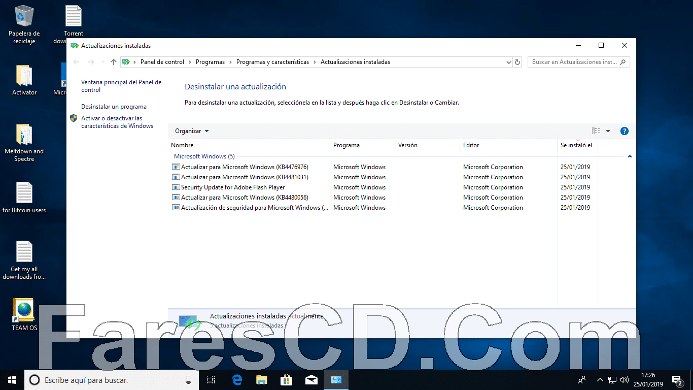Click the Cortana search box in taskbar
This screenshot has width=693, height=390.
pyautogui.click(x=111, y=380)
